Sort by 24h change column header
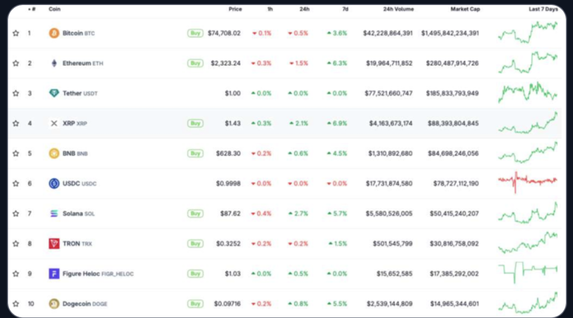 click(x=304, y=9)
